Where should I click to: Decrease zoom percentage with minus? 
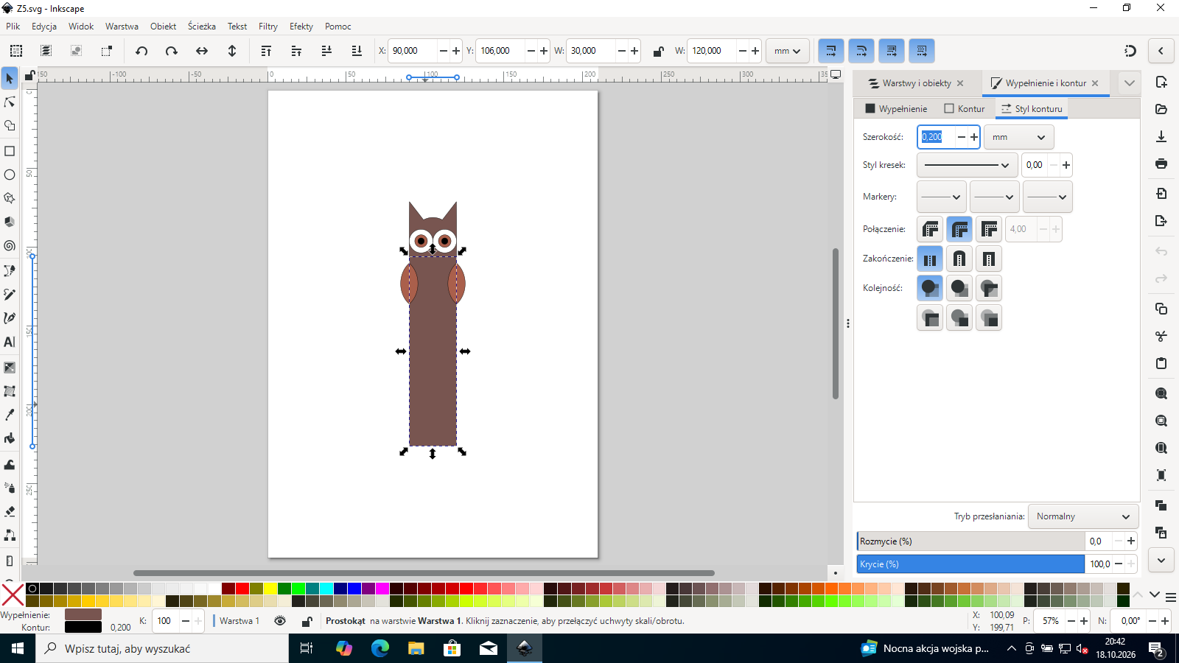[x=1071, y=621]
